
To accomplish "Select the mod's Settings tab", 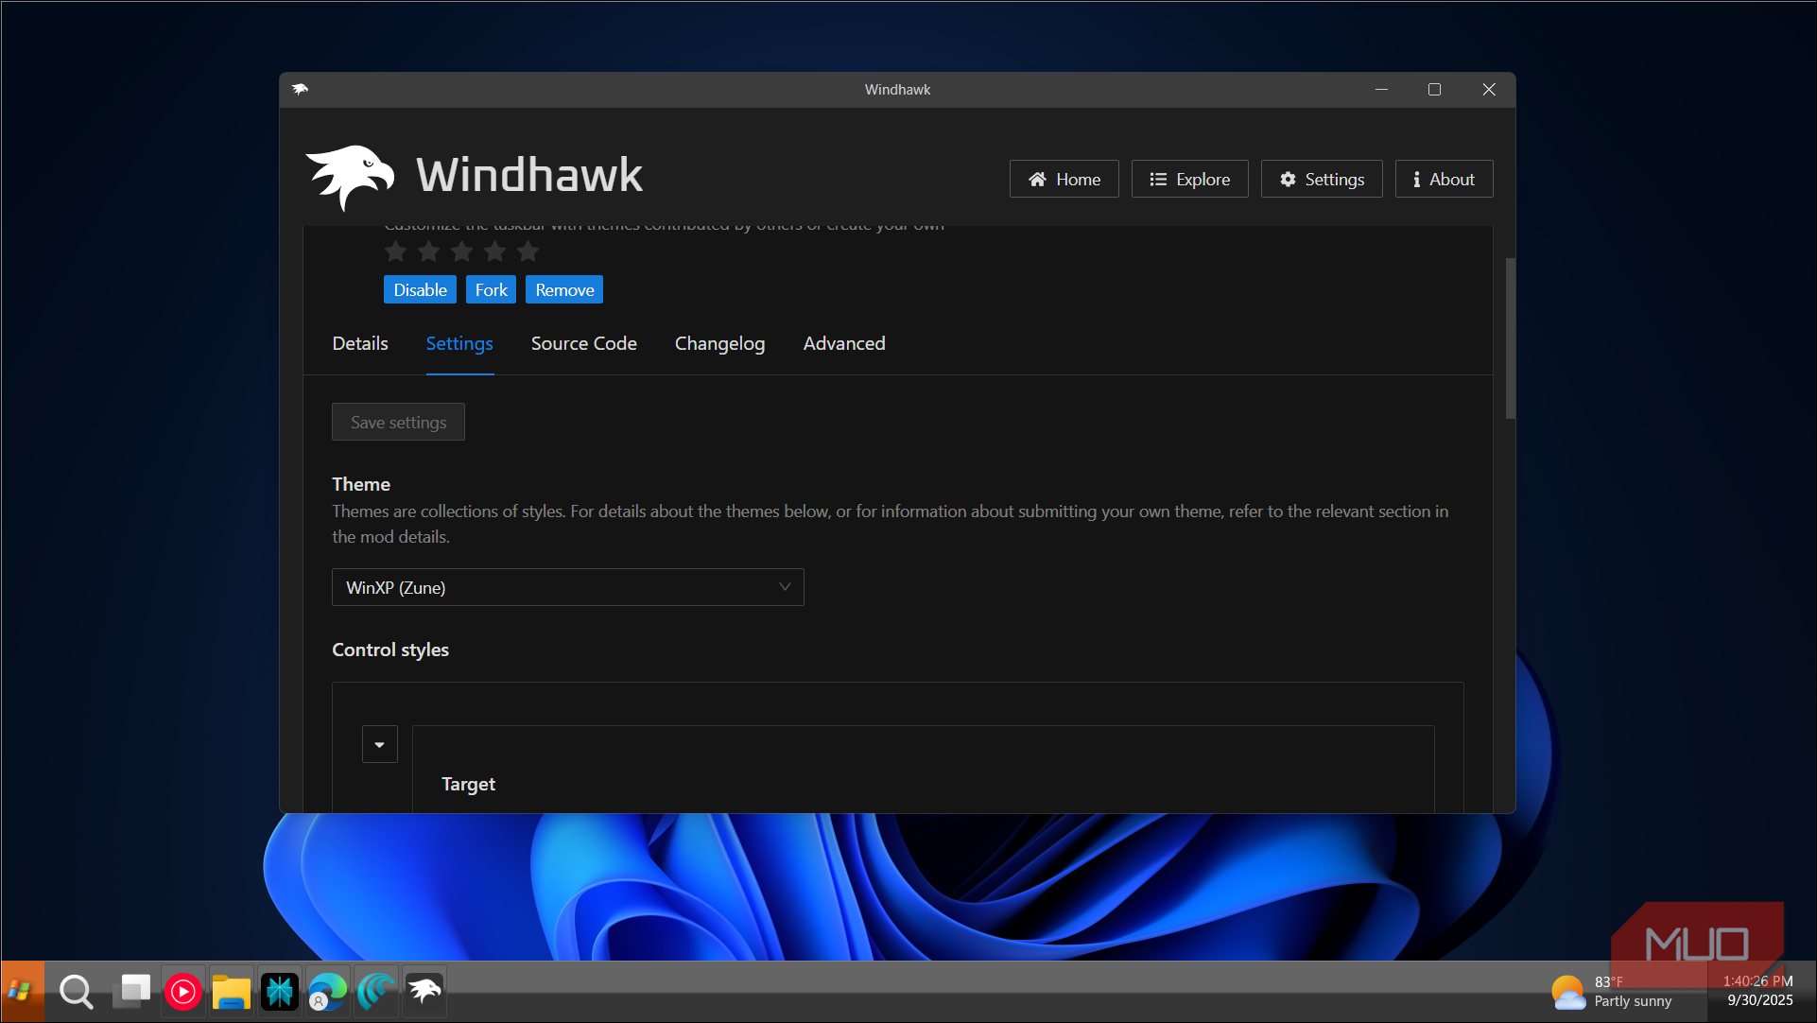I will click(459, 343).
